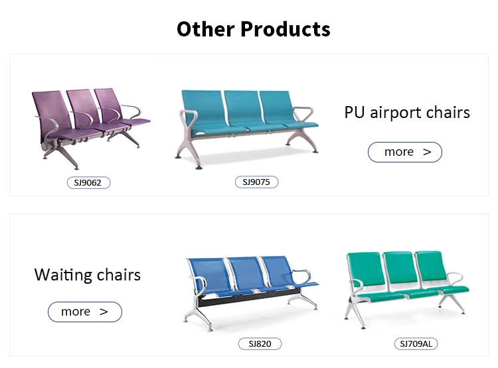Open the 'PU airport chairs' category title

click(407, 112)
